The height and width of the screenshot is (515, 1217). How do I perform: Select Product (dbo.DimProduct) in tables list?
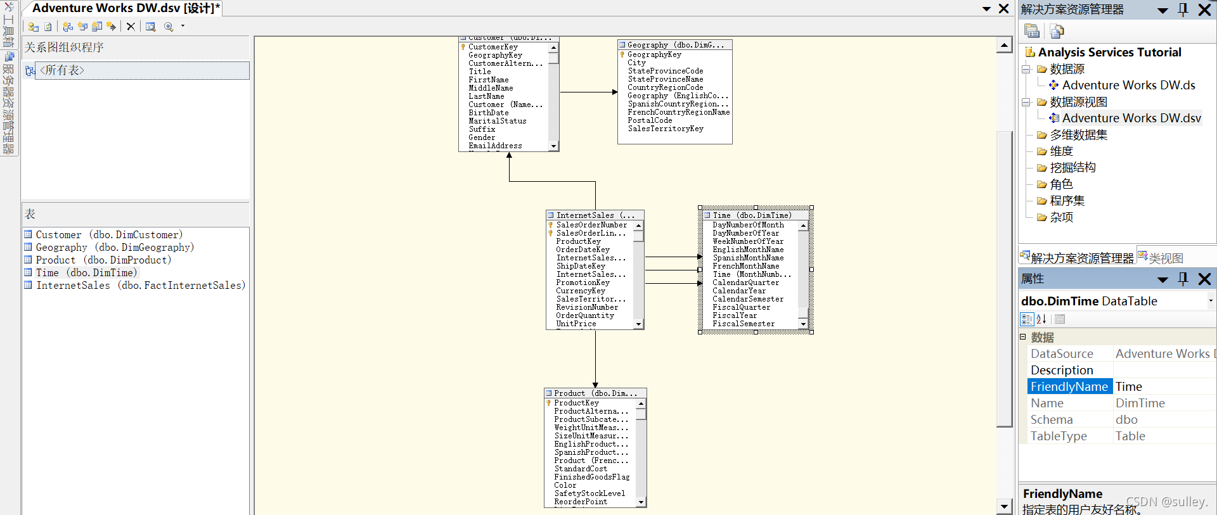[103, 260]
